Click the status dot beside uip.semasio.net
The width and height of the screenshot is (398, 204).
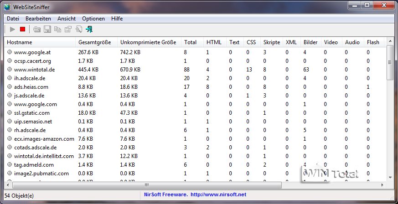pos(10,121)
